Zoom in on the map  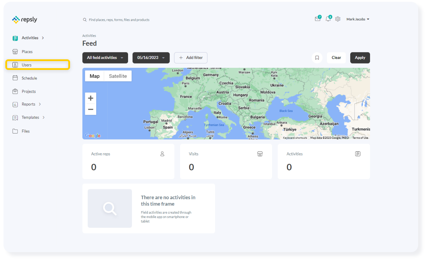pos(91,98)
